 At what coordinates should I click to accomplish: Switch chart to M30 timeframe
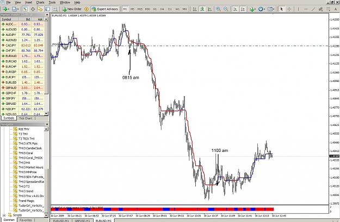147,9
